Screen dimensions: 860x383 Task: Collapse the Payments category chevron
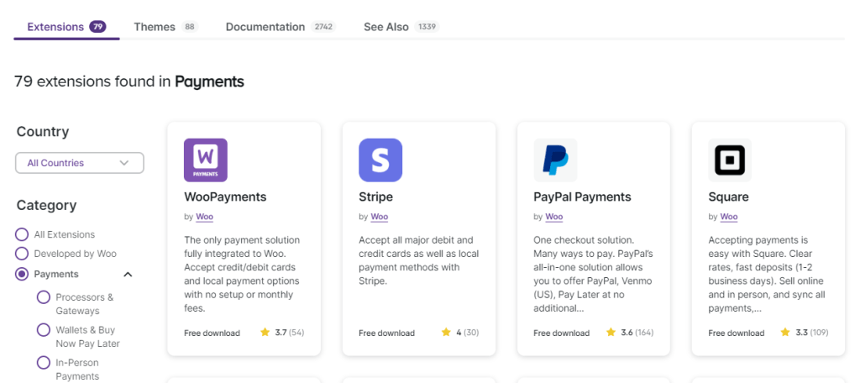(128, 274)
